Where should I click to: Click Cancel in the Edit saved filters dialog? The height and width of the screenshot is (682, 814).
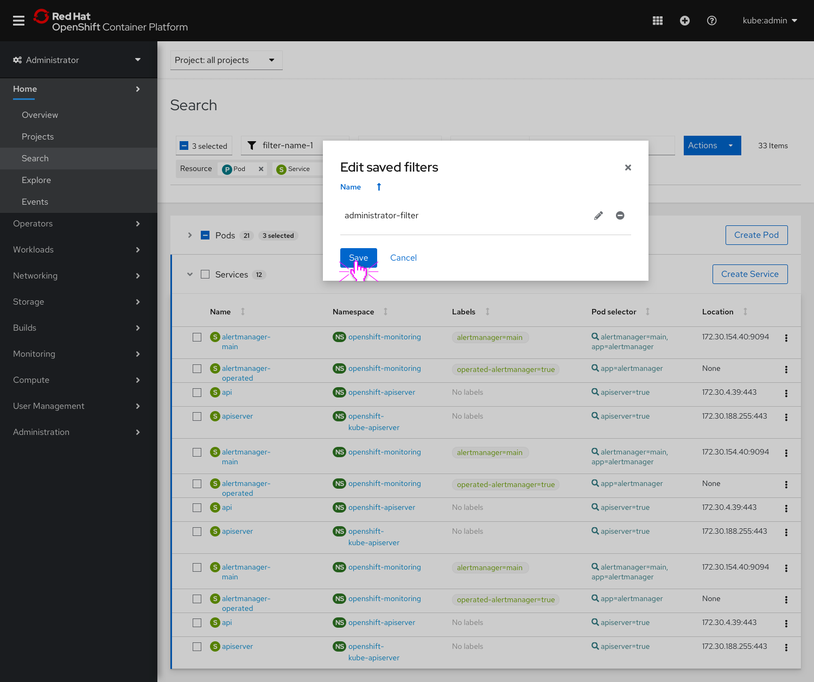point(403,257)
